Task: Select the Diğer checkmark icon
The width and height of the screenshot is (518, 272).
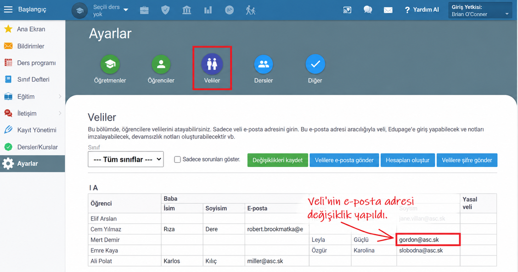Action: (x=315, y=64)
